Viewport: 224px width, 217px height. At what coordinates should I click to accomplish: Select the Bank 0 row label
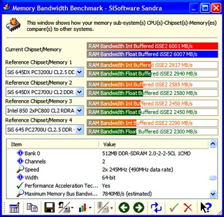32,153
